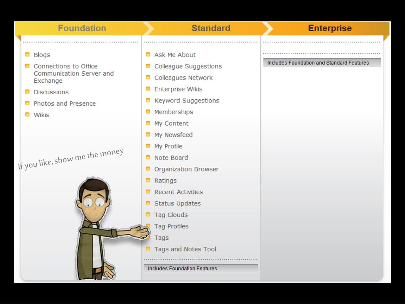
Task: Click plus icon next to Ratings
Action: click(x=148, y=180)
